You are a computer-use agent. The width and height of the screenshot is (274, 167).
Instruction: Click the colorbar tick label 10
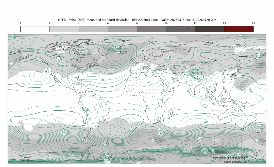pyautogui.click(x=166, y=23)
